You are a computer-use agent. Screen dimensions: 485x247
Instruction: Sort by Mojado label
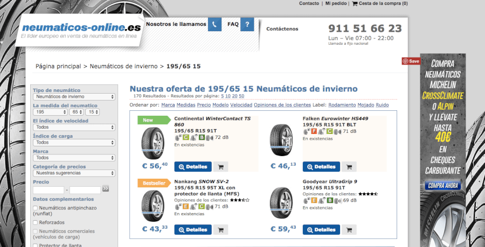tap(366, 105)
